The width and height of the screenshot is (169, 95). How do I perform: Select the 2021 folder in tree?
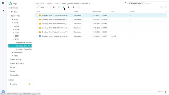pos(17,36)
